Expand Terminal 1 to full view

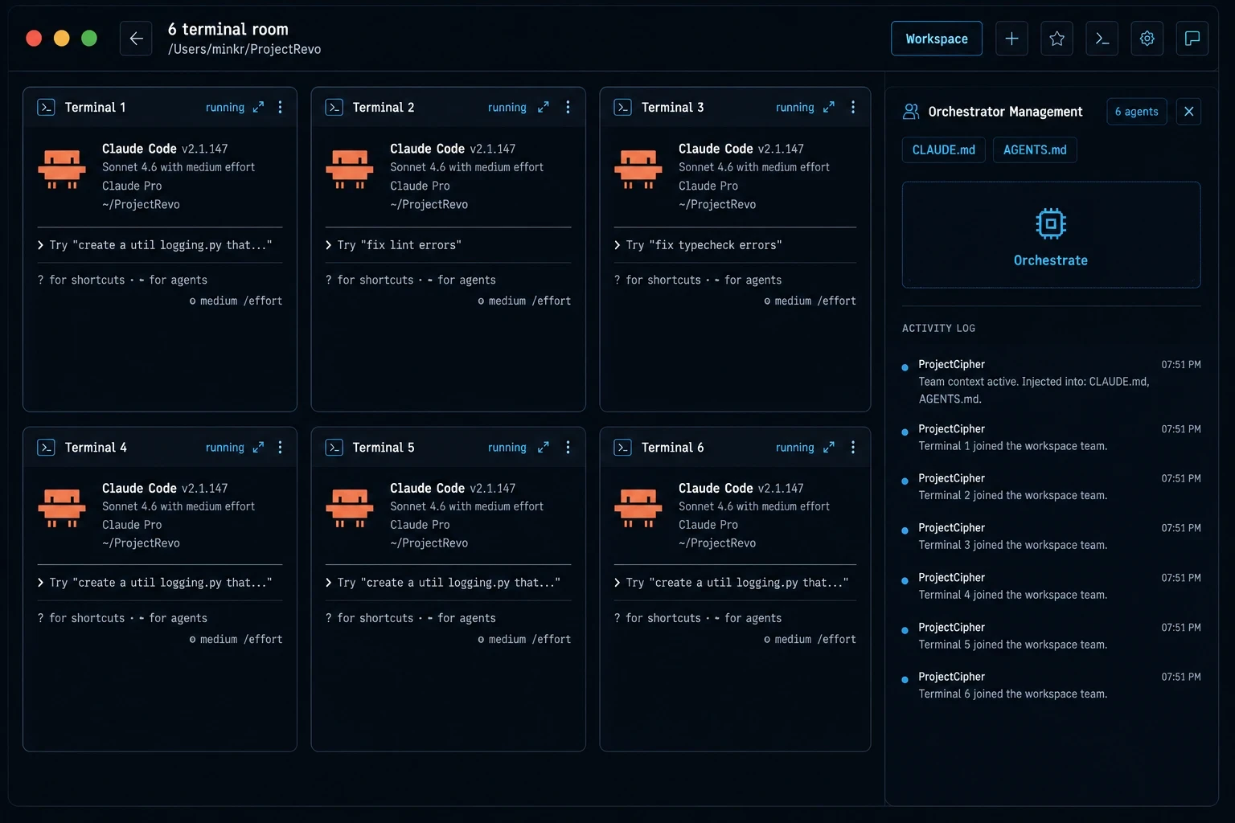258,107
